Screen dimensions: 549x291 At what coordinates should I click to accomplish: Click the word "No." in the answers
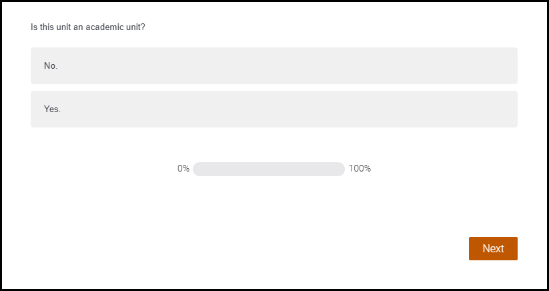pos(51,65)
